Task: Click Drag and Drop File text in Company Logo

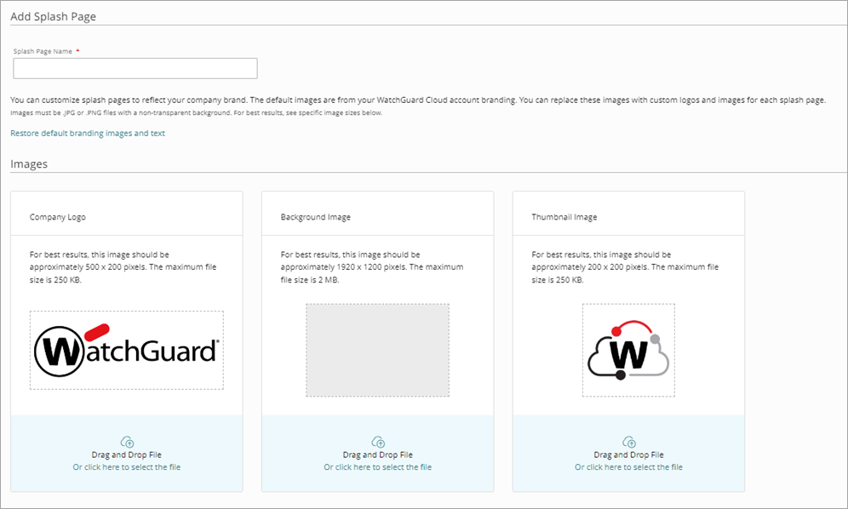Action: (127, 455)
